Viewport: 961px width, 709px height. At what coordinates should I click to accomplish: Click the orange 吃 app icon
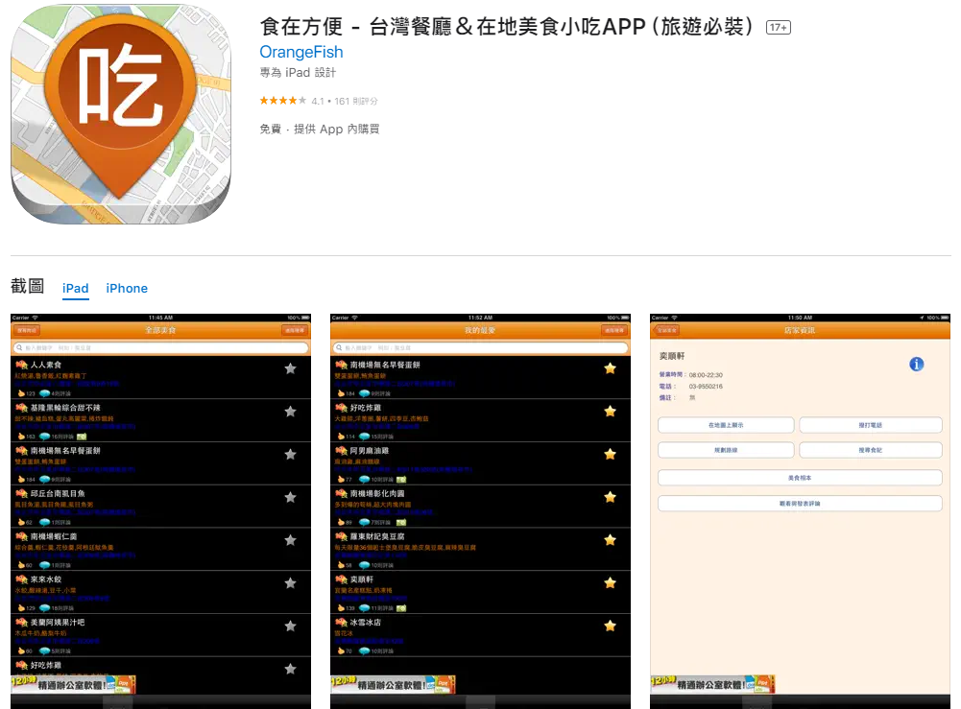tap(121, 114)
